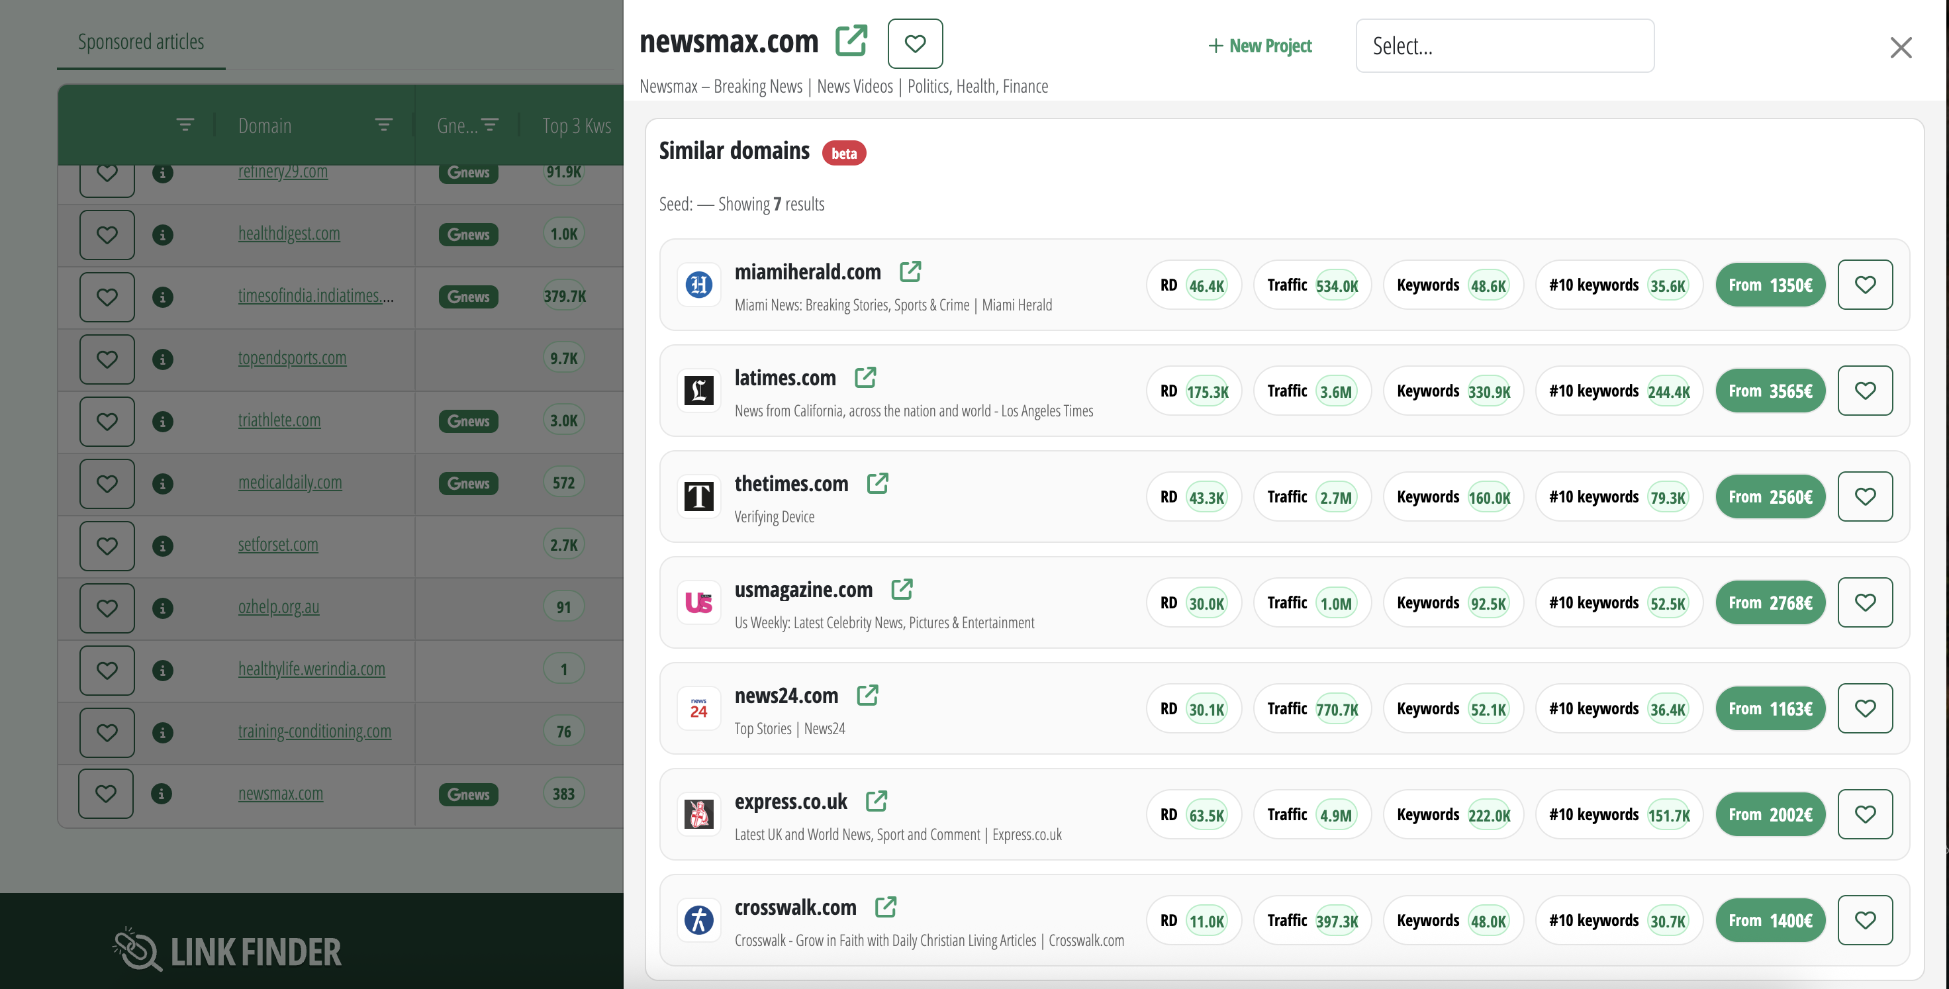This screenshot has height=989, width=1949.
Task: Click the Link Finder logo in the footer
Action: click(x=227, y=951)
